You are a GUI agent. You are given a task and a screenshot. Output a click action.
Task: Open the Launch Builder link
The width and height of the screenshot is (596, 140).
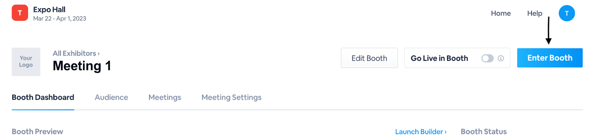click(x=421, y=132)
